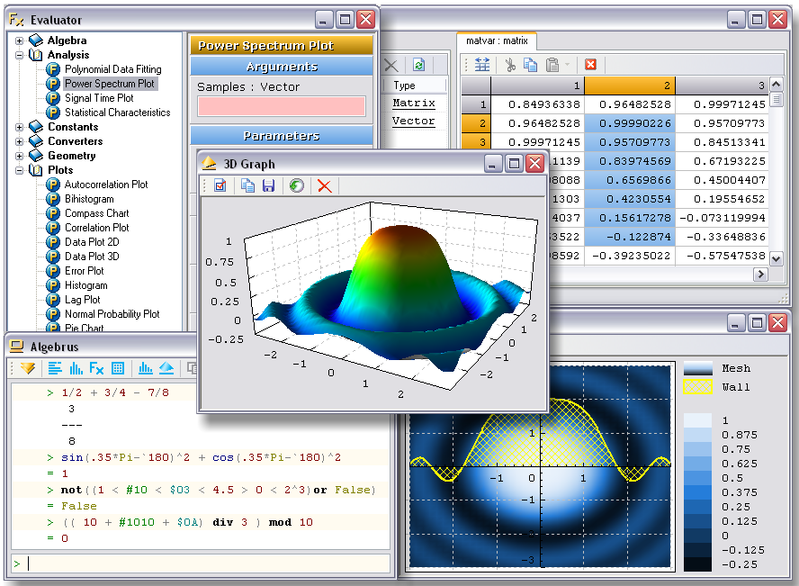Click the save icon in 3D Graph toolbar
799x586 pixels.
click(x=268, y=185)
